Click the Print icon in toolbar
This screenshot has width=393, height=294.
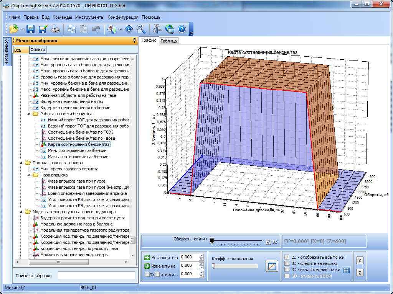click(x=55, y=29)
